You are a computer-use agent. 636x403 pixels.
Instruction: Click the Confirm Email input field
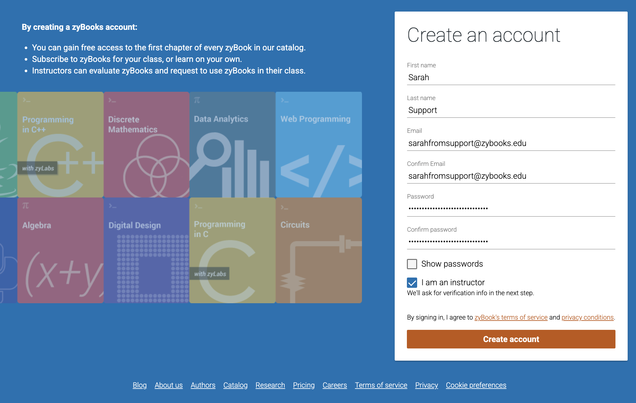pos(511,176)
